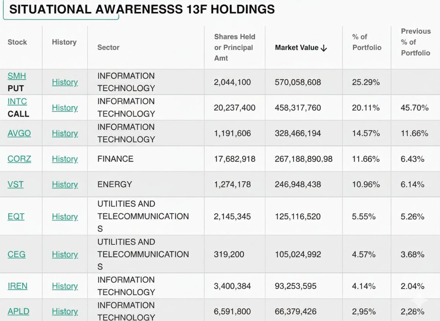This screenshot has width=440, height=321.
Task: Open the SMH stock link
Action: tap(17, 76)
